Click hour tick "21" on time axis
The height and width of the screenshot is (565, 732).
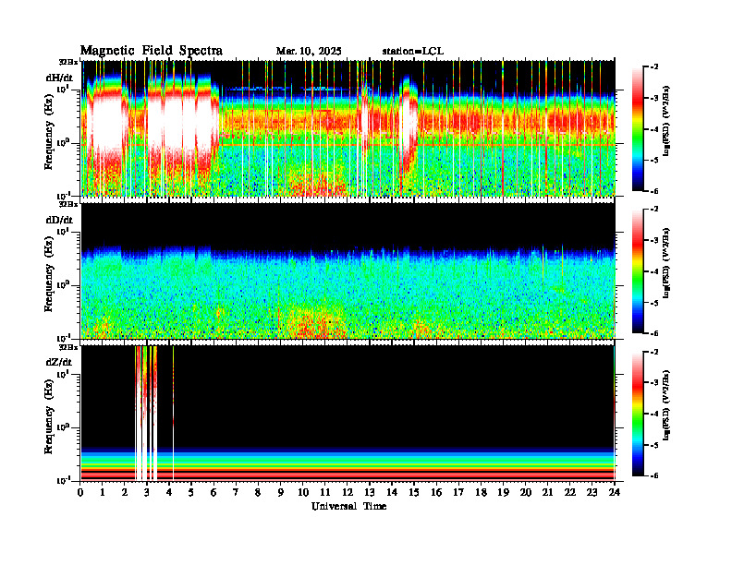coord(547,493)
